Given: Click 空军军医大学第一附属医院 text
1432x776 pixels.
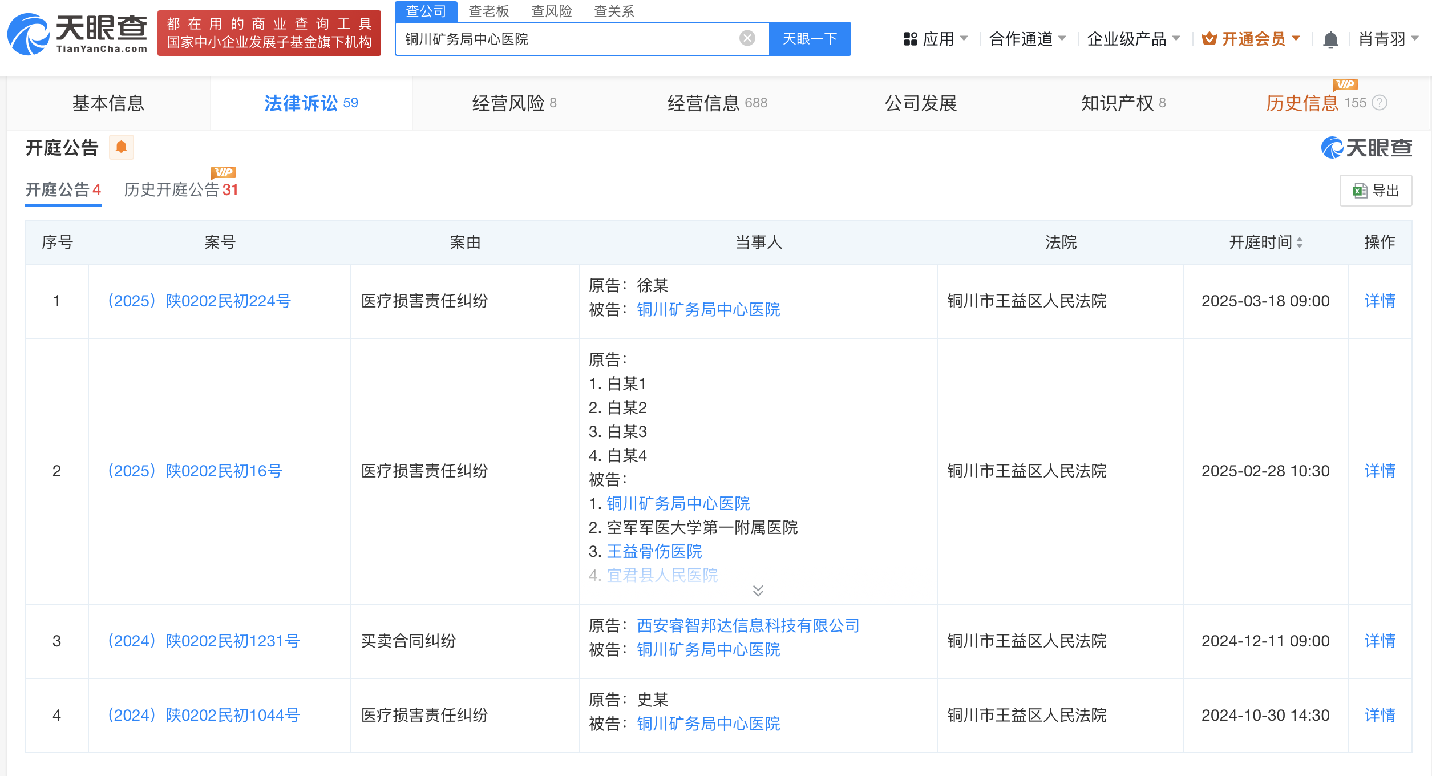Looking at the screenshot, I should [702, 527].
